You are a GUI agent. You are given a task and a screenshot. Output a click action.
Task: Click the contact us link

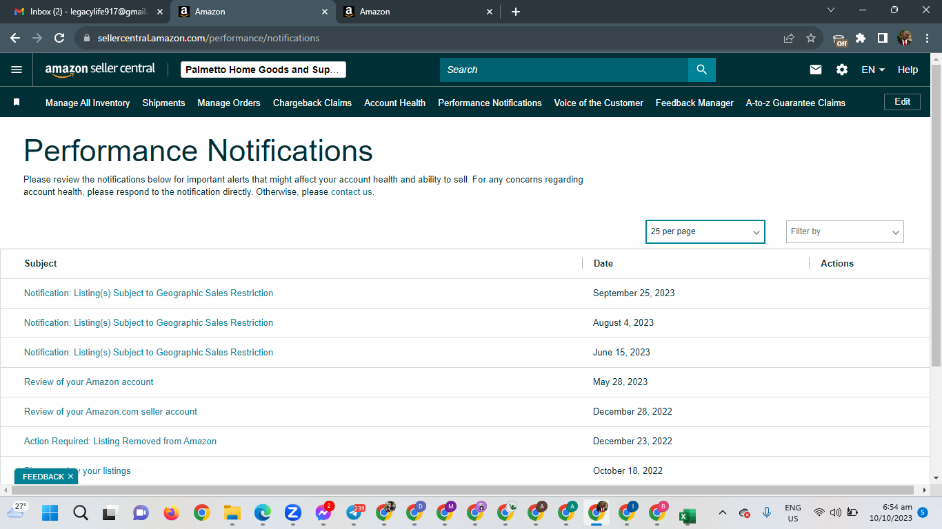pyautogui.click(x=351, y=192)
